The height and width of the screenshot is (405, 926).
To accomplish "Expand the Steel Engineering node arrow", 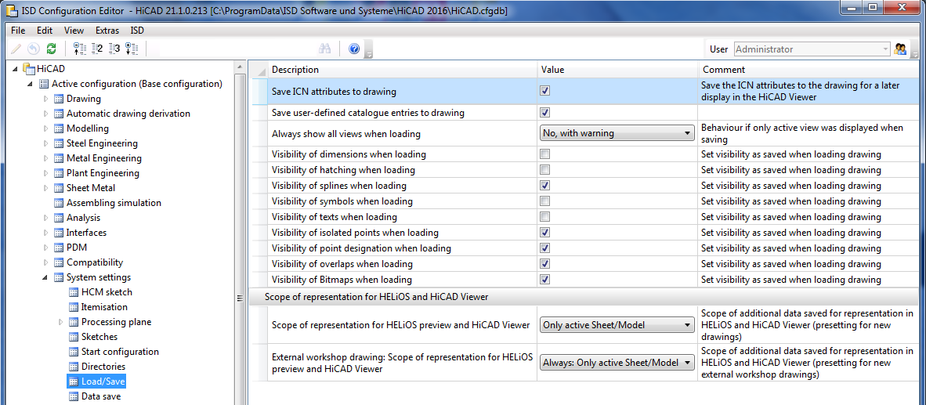I will 46,143.
